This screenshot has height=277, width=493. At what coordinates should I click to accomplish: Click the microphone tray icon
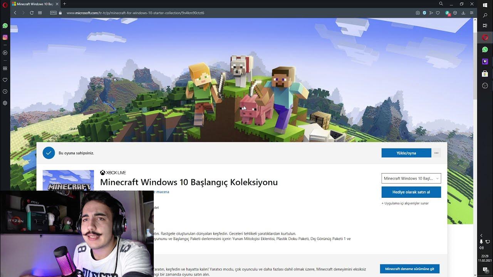(x=481, y=242)
